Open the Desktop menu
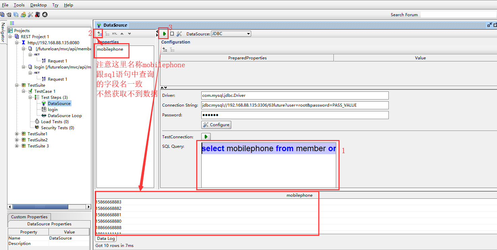This screenshot has height=250, width=497. tap(38, 5)
